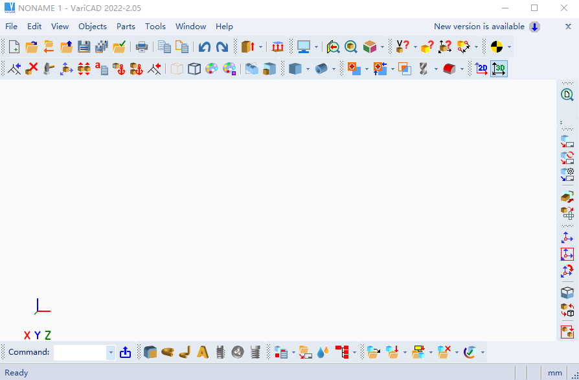The width and height of the screenshot is (579, 380).
Task: Click the New document icon
Action: click(x=14, y=47)
